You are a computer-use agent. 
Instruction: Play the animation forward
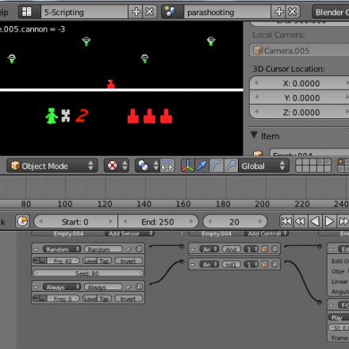329,221
